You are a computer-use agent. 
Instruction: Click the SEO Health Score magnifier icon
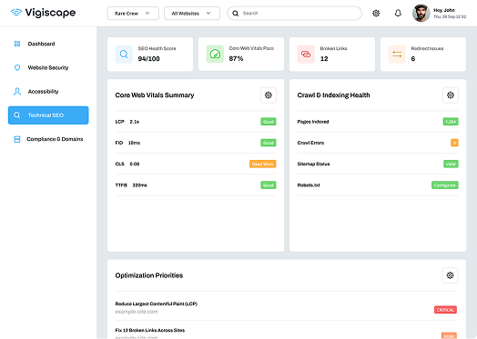pyautogui.click(x=124, y=54)
